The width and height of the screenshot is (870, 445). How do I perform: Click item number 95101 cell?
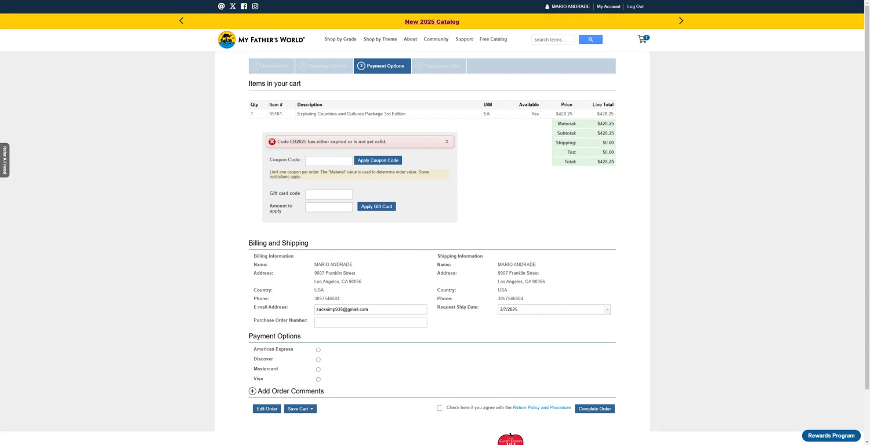point(275,114)
